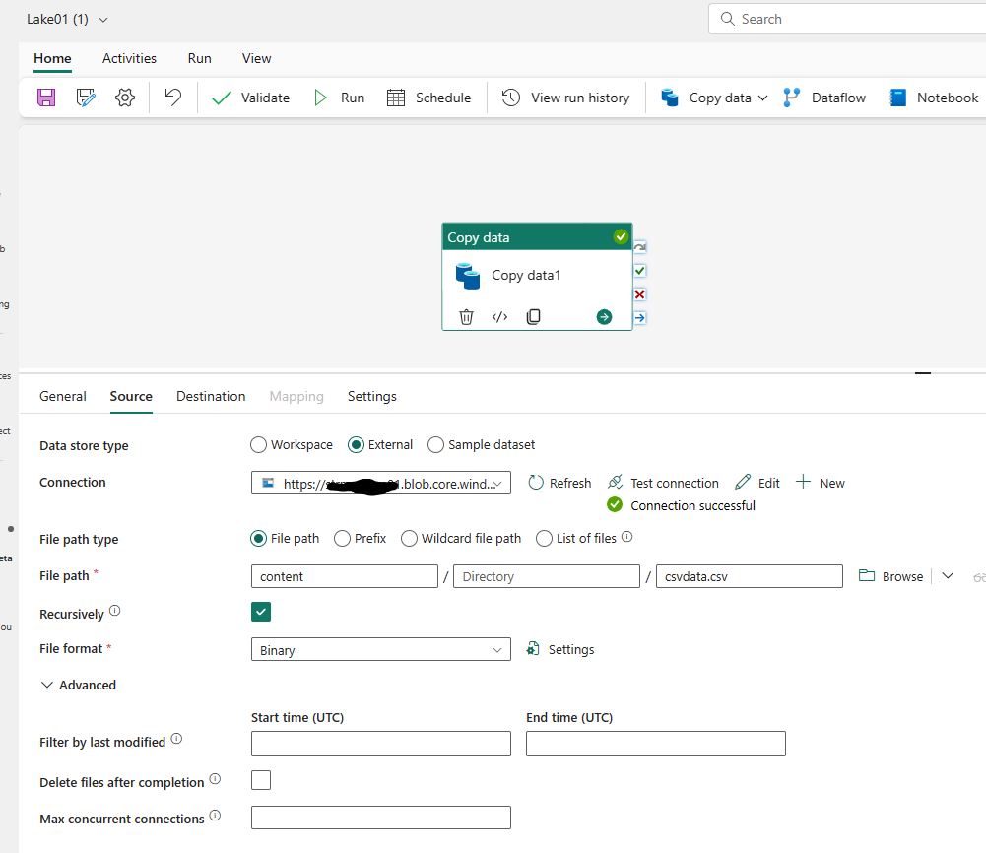Click the container field containing content
The height and width of the screenshot is (853, 986).
[x=345, y=576]
